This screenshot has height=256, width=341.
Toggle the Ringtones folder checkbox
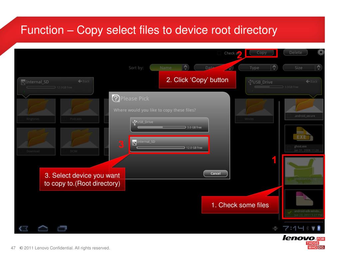click(21, 119)
